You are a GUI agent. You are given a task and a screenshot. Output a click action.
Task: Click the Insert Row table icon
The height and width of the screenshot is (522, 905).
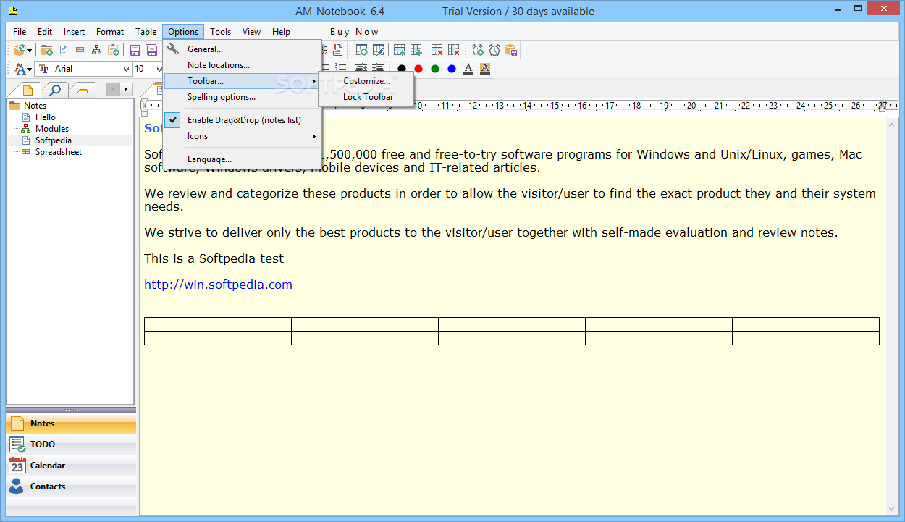399,50
